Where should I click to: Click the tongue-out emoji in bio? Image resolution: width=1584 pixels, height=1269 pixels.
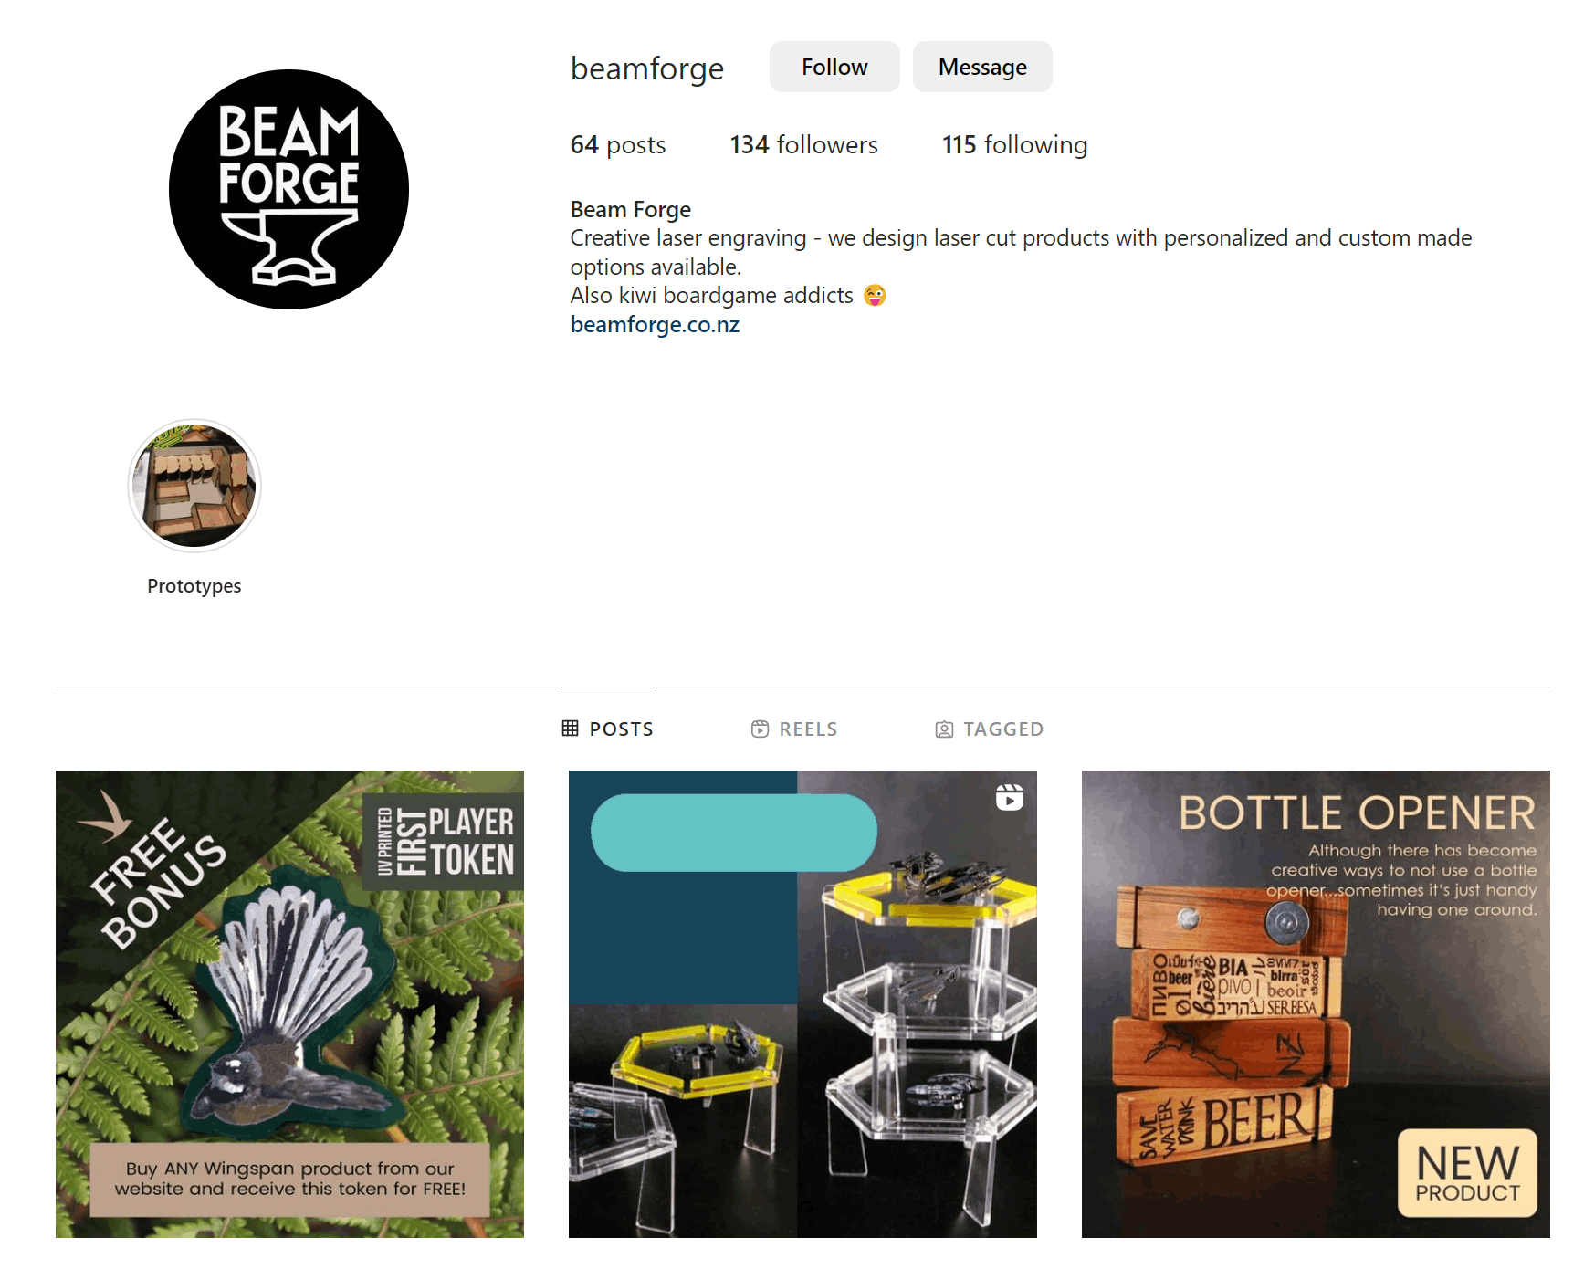875,296
